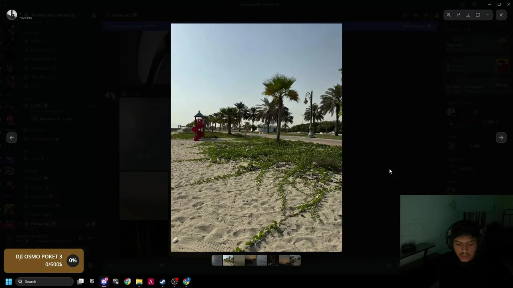The image size is (513, 288).
Task: Go to previous image arrow
Action: 12,138
